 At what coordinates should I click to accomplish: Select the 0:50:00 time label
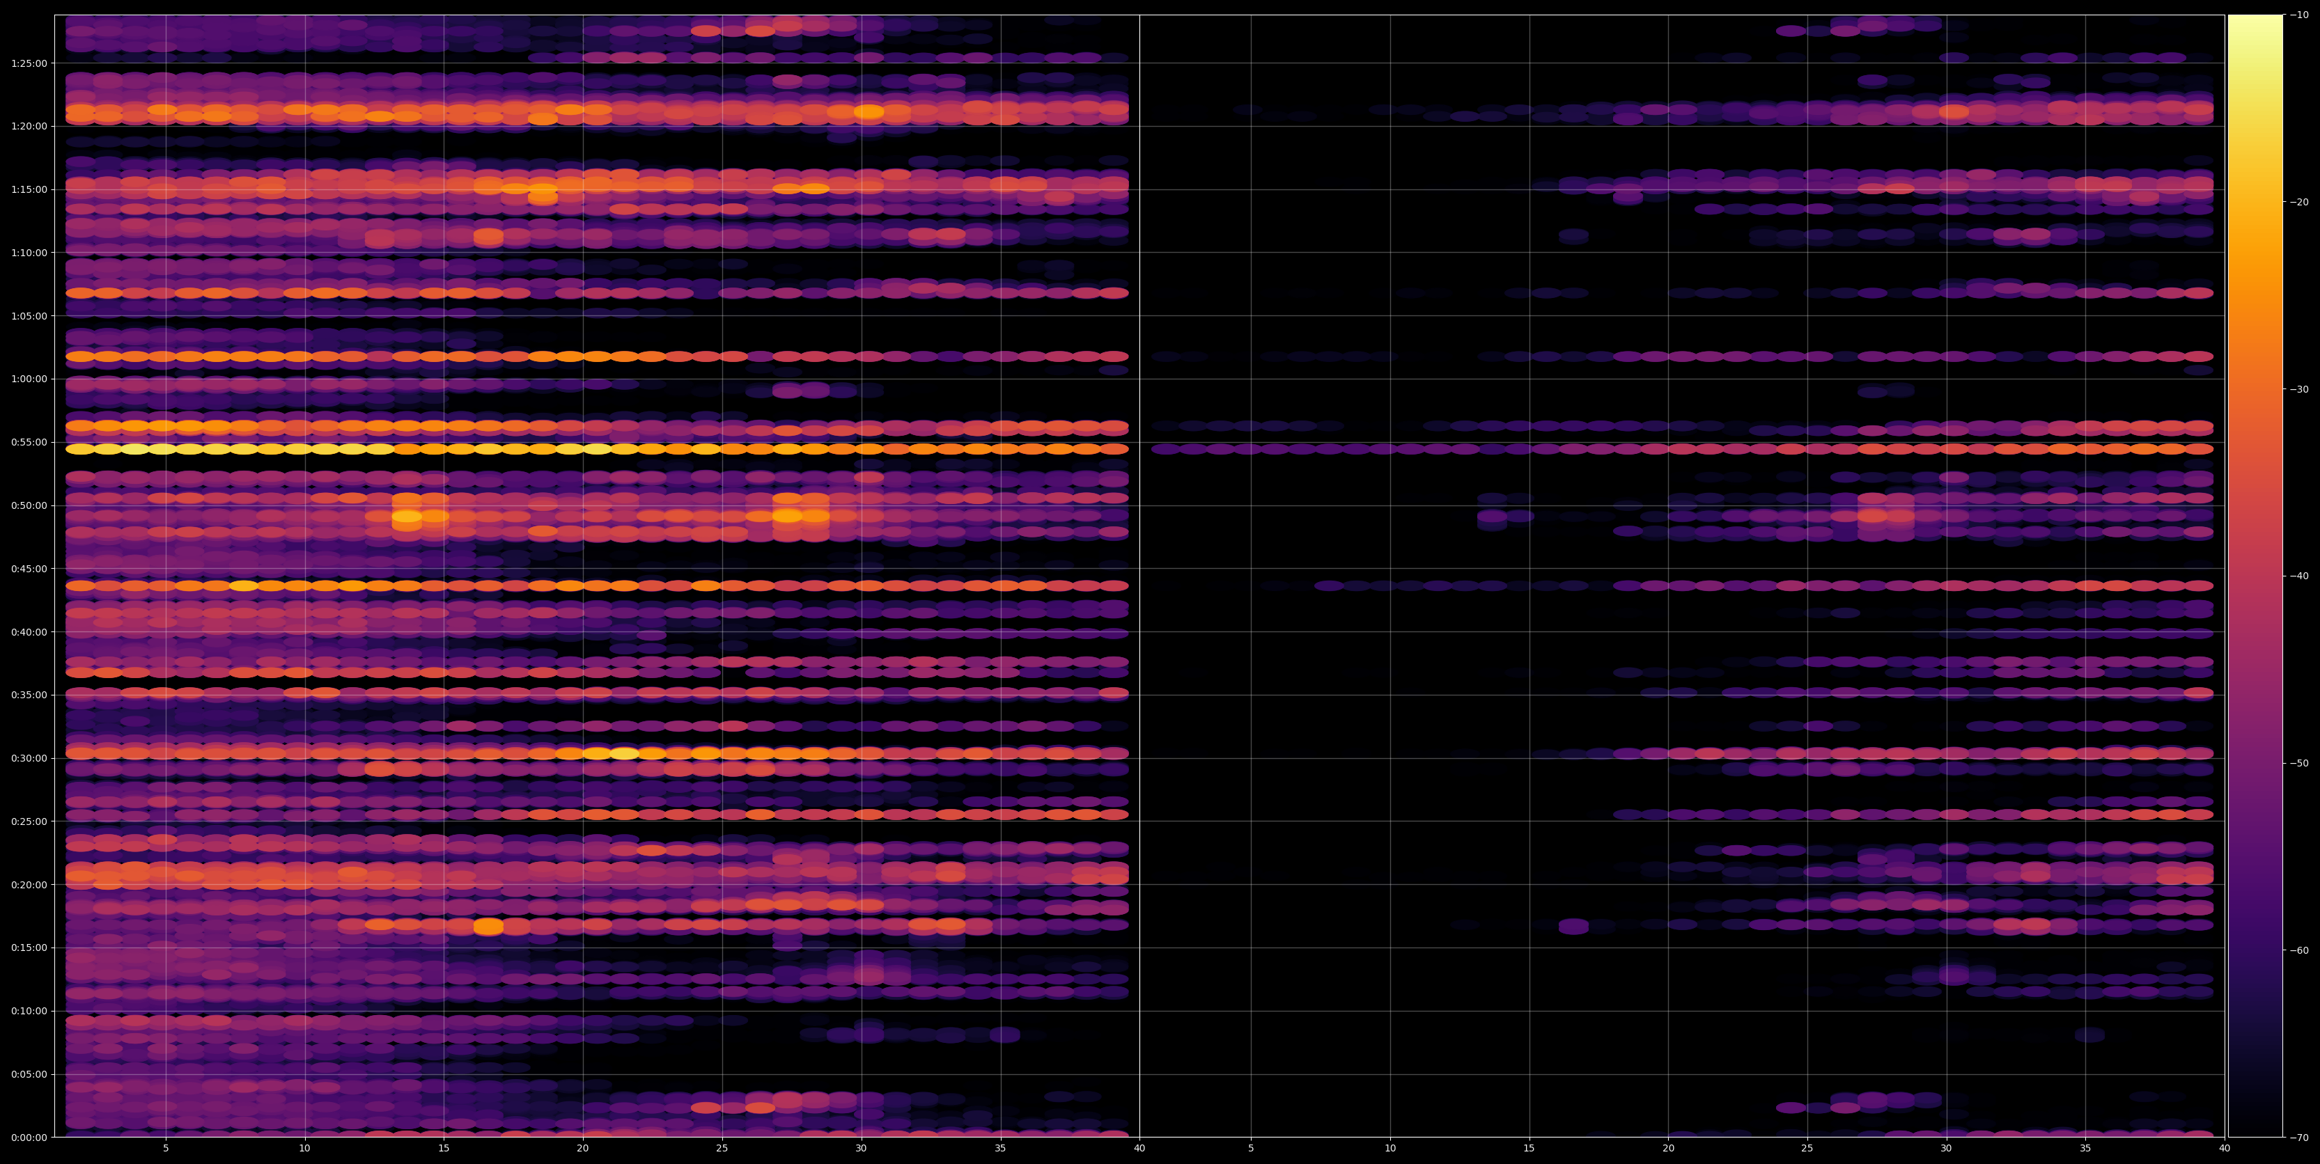point(29,506)
